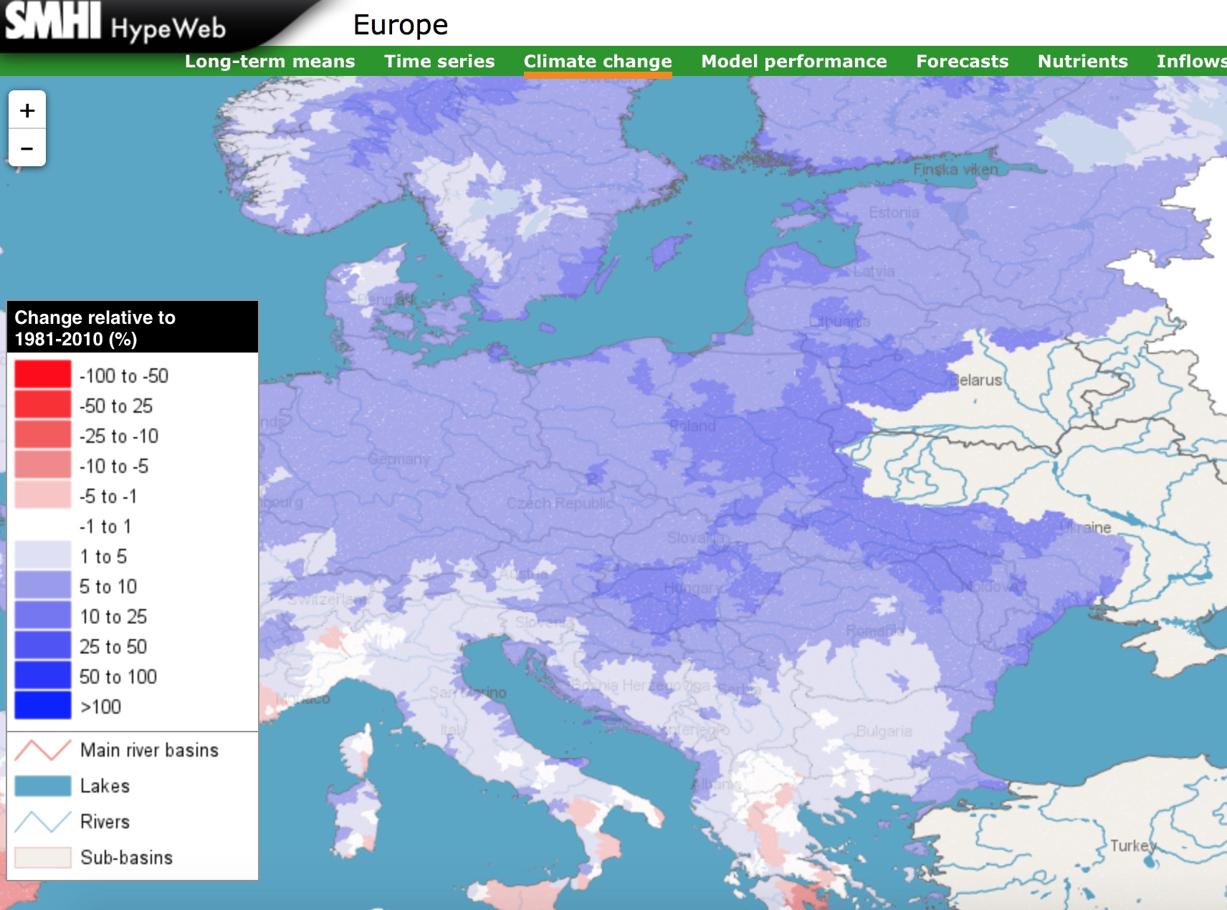Click the 'Germany' label on map
This screenshot has width=1227, height=910.
pos(399,459)
